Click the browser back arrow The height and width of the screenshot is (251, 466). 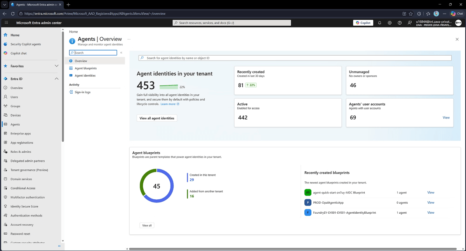(x=5, y=13)
